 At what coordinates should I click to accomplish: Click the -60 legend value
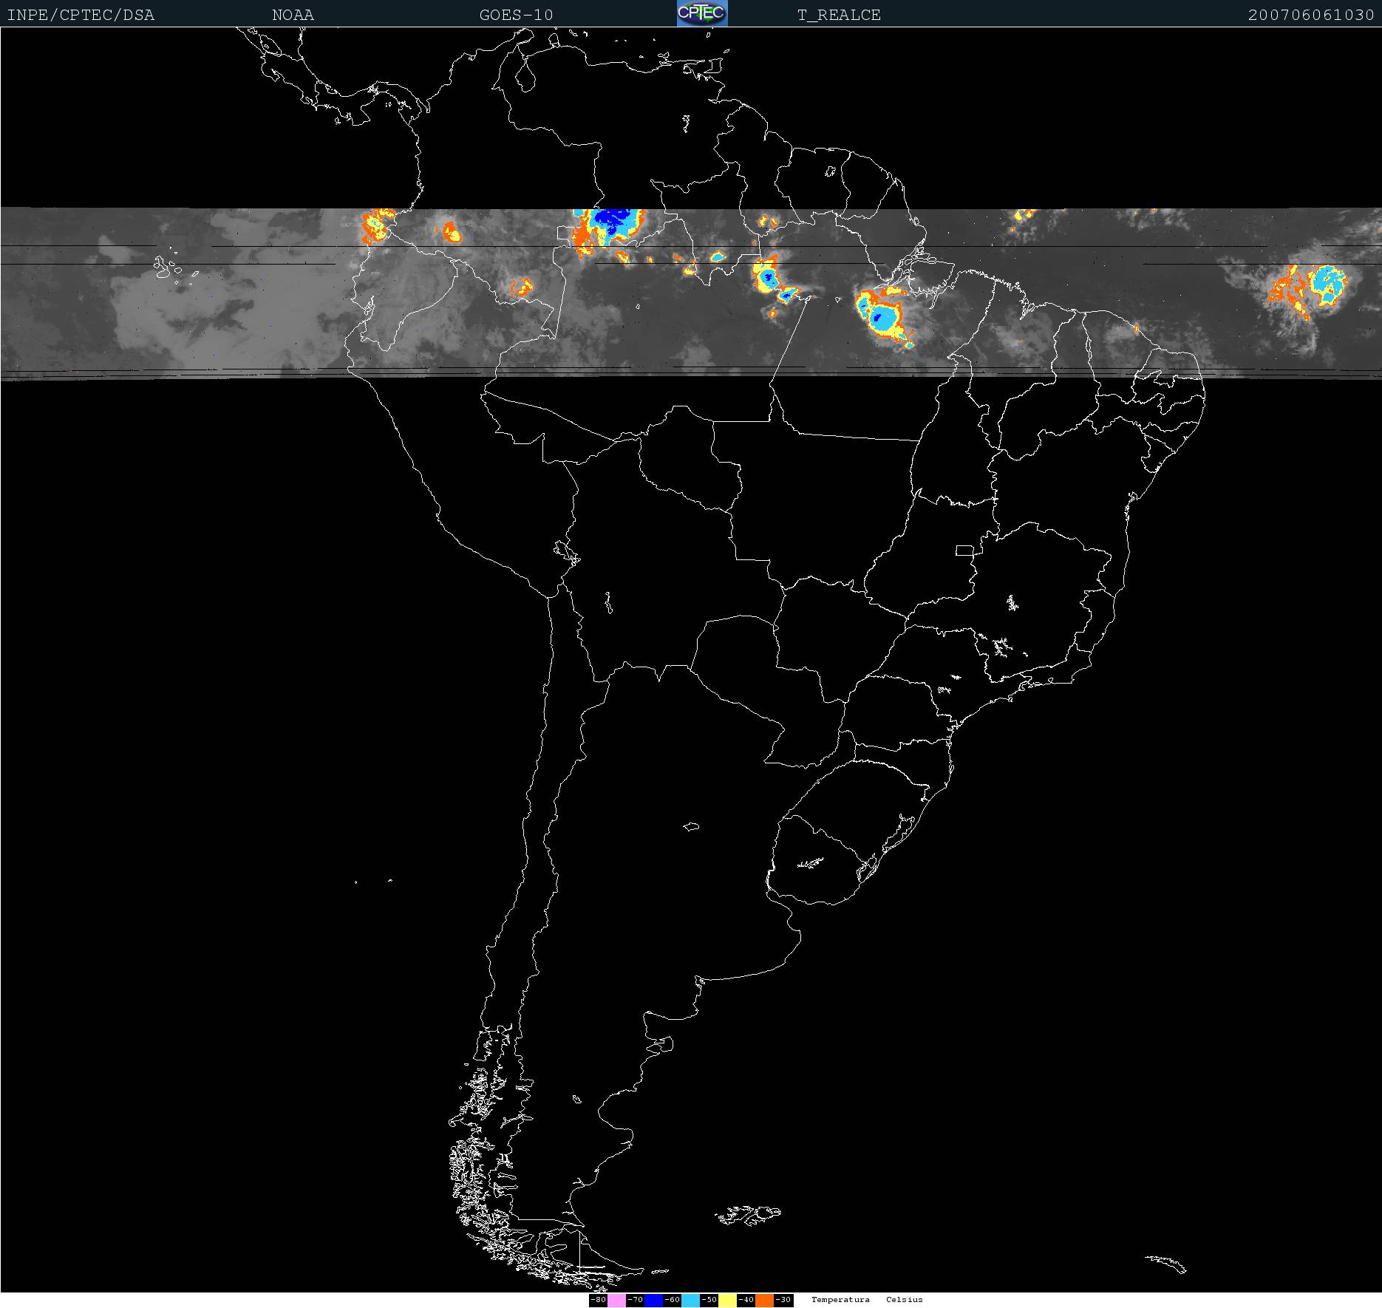click(x=673, y=1300)
